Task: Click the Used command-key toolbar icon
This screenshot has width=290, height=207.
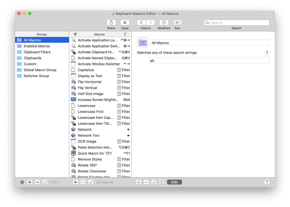Action: (x=125, y=23)
